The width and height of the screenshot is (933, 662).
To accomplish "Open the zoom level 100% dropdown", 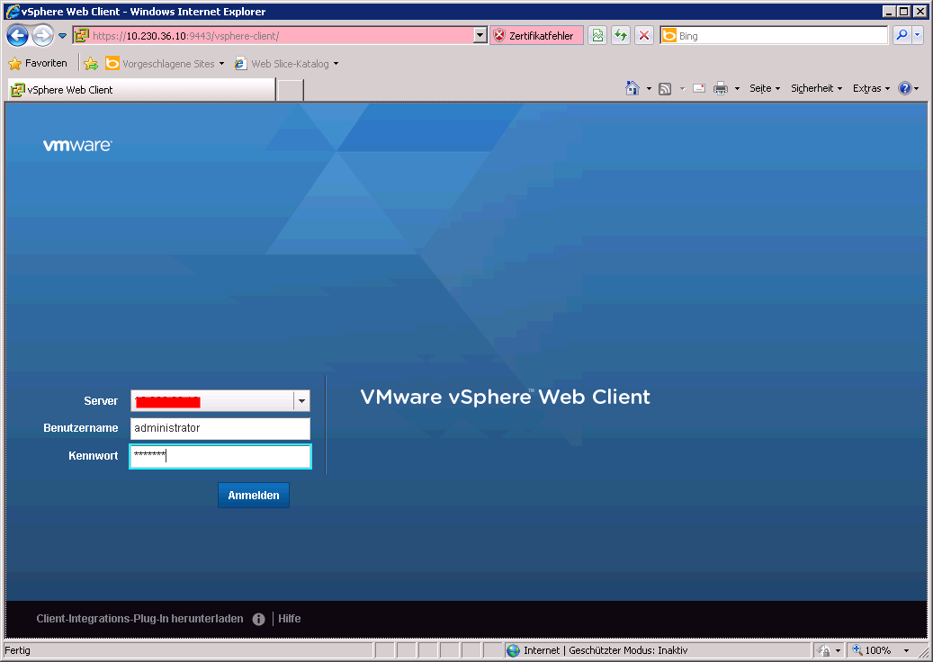I will point(906,650).
